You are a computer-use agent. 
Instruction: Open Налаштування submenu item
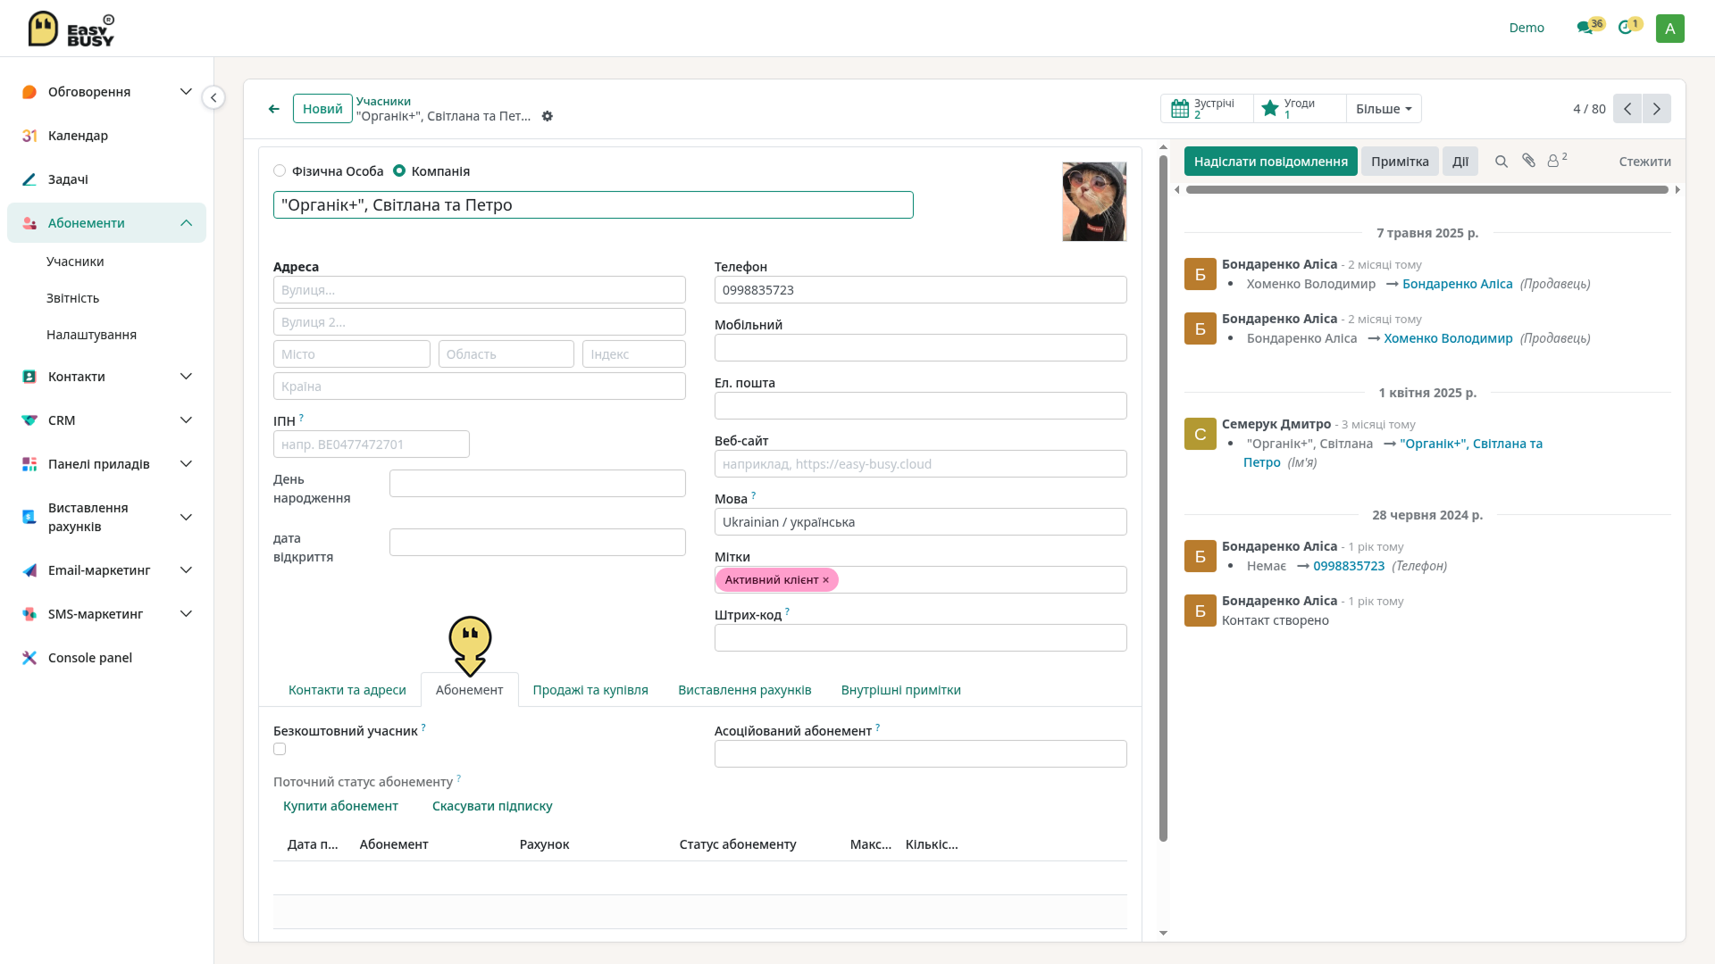pyautogui.click(x=91, y=335)
